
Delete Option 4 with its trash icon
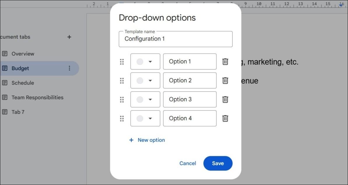(x=225, y=118)
